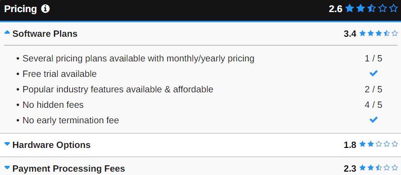The image size is (401, 175).
Task: Collapse the Software Plans section arrow
Action: [7, 32]
